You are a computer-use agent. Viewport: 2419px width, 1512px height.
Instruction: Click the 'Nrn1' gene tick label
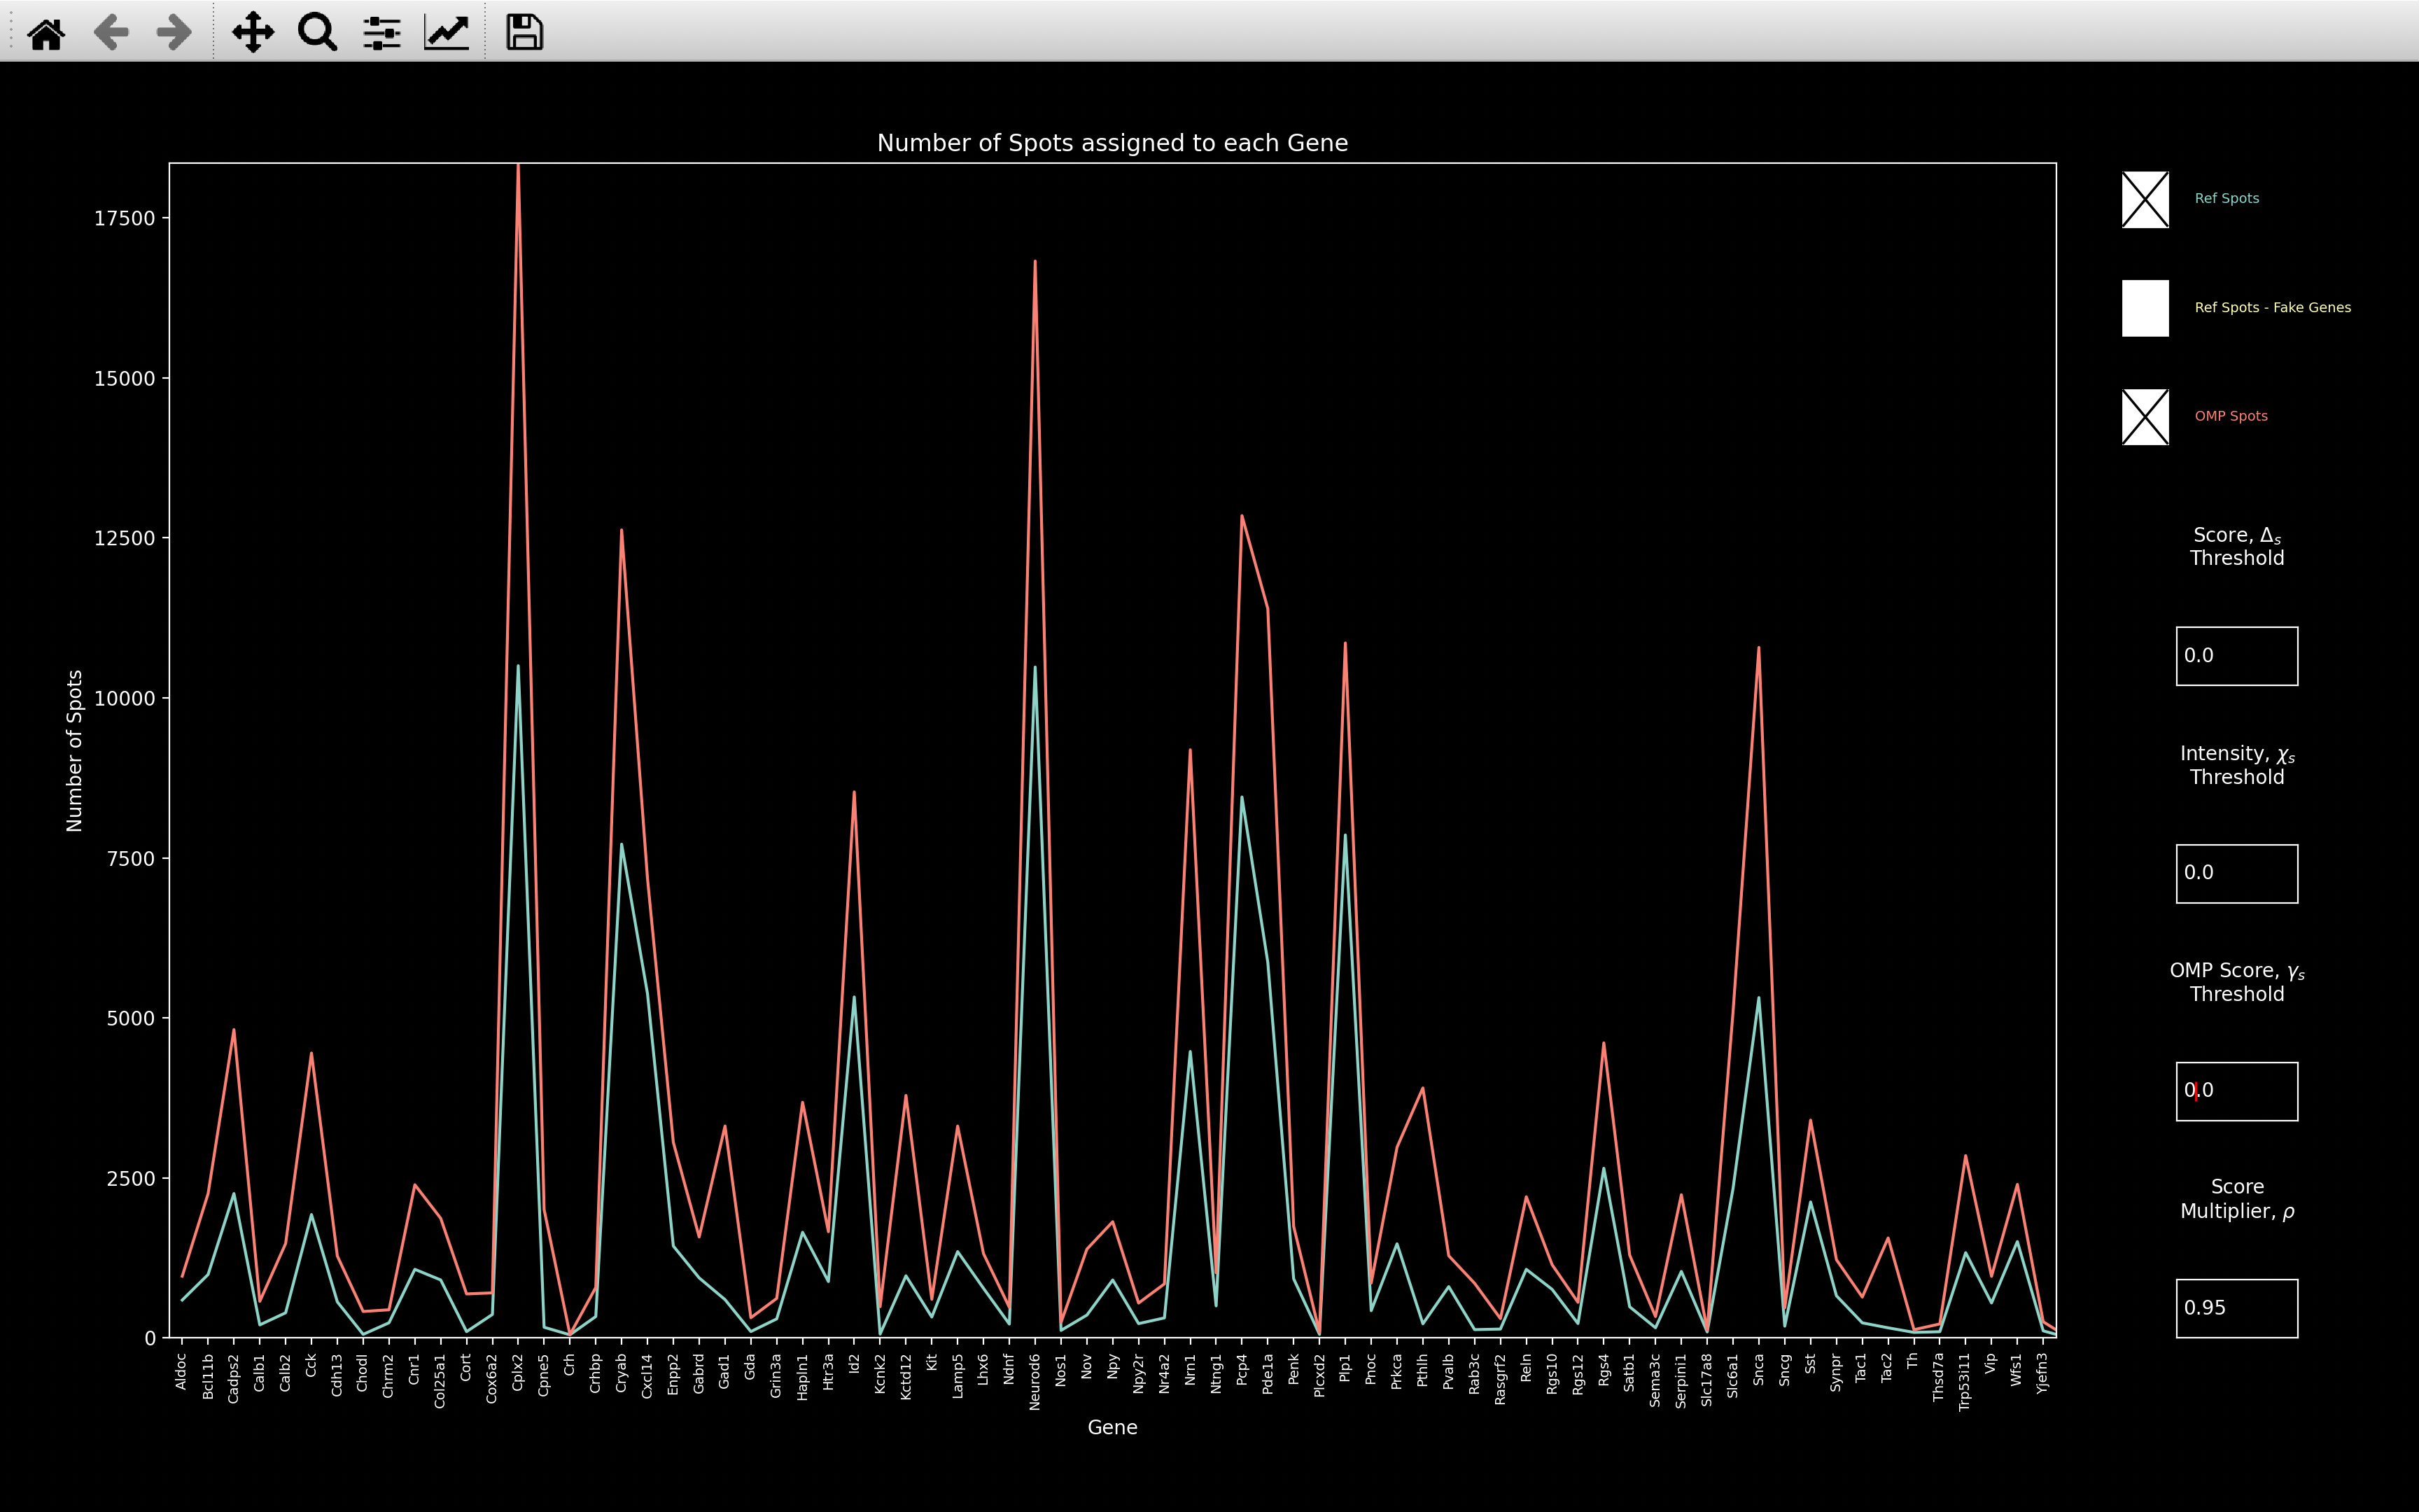coord(1189,1368)
